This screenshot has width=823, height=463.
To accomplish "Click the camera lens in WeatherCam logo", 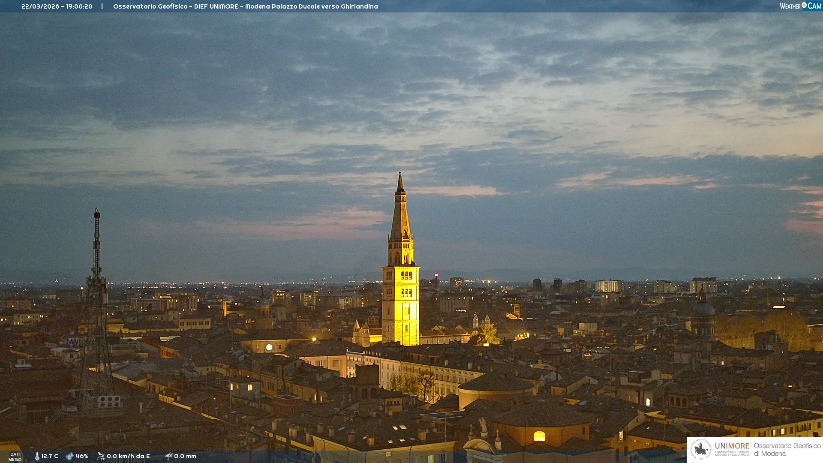I will click(x=804, y=5).
